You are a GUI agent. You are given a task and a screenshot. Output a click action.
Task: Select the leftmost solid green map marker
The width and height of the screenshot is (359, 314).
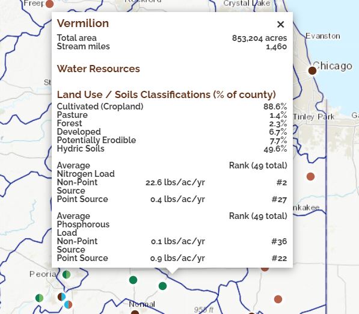click(133, 280)
